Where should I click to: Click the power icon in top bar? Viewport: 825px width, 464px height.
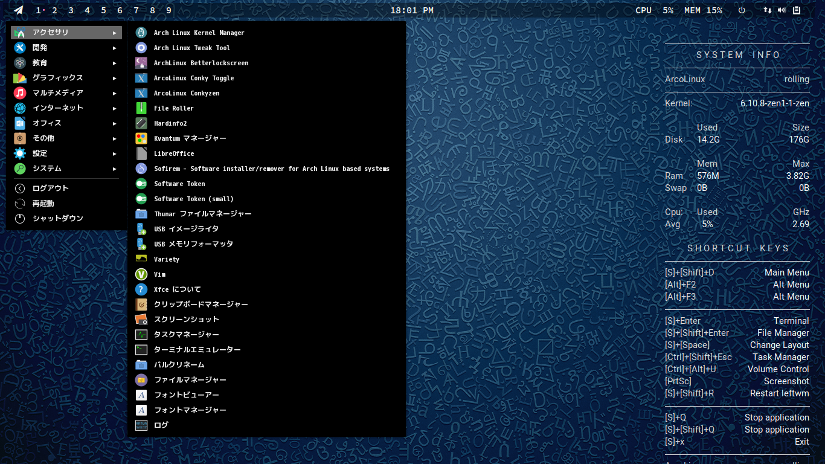click(x=742, y=10)
